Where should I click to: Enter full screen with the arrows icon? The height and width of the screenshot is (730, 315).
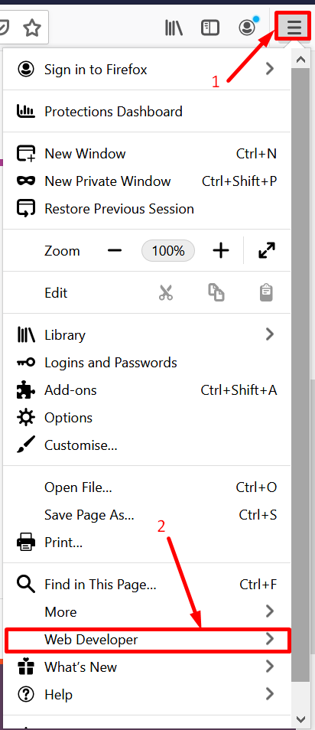267,251
